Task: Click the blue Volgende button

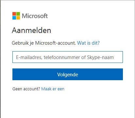Action: (68, 74)
